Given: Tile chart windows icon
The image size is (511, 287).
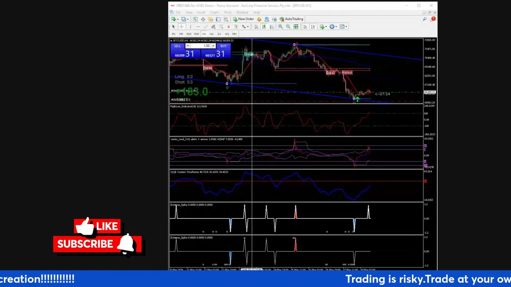Looking at the screenshot, I should (296, 27).
